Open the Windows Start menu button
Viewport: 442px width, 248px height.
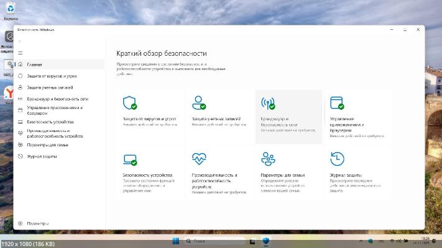point(175,241)
